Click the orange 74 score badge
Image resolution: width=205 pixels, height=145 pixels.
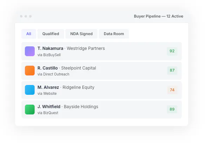coord(172,90)
